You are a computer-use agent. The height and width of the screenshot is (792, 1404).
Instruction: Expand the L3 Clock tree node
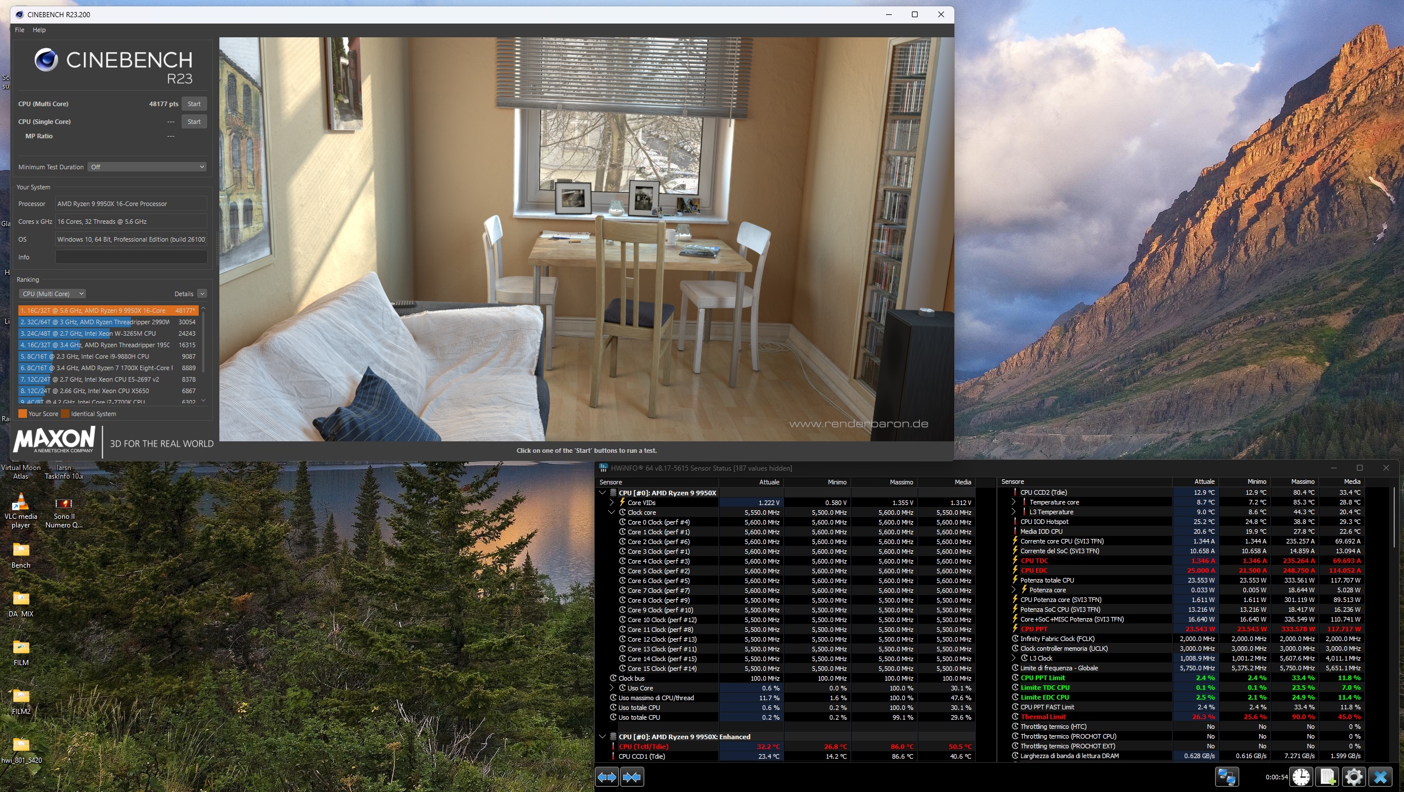[x=1014, y=658]
